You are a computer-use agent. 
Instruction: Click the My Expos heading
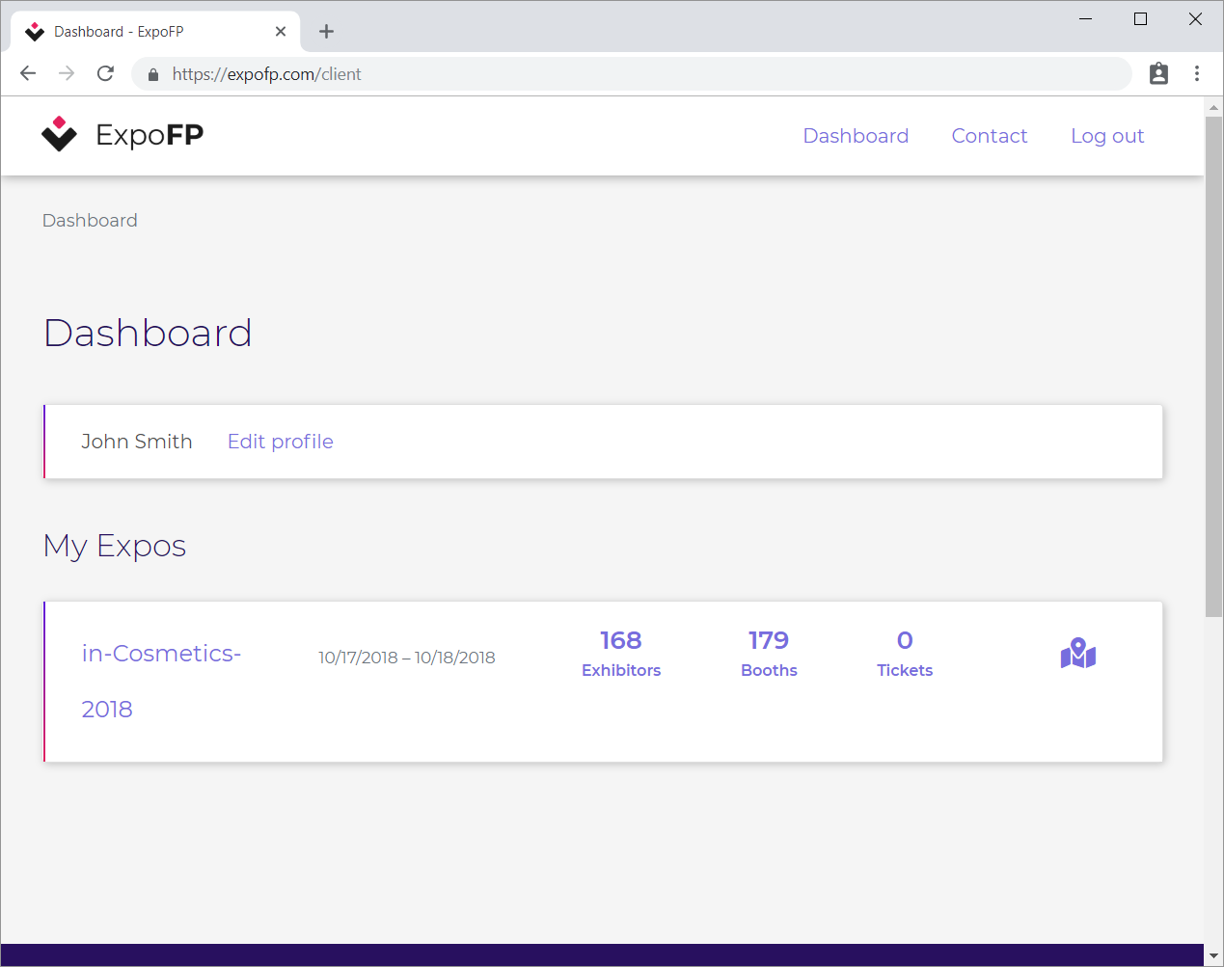(x=115, y=546)
